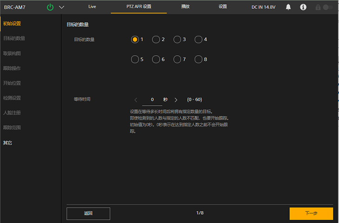The height and width of the screenshot is (223, 339).
Task: Expand the dropdown chevron beside power icon
Action: pyautogui.click(x=62, y=7)
